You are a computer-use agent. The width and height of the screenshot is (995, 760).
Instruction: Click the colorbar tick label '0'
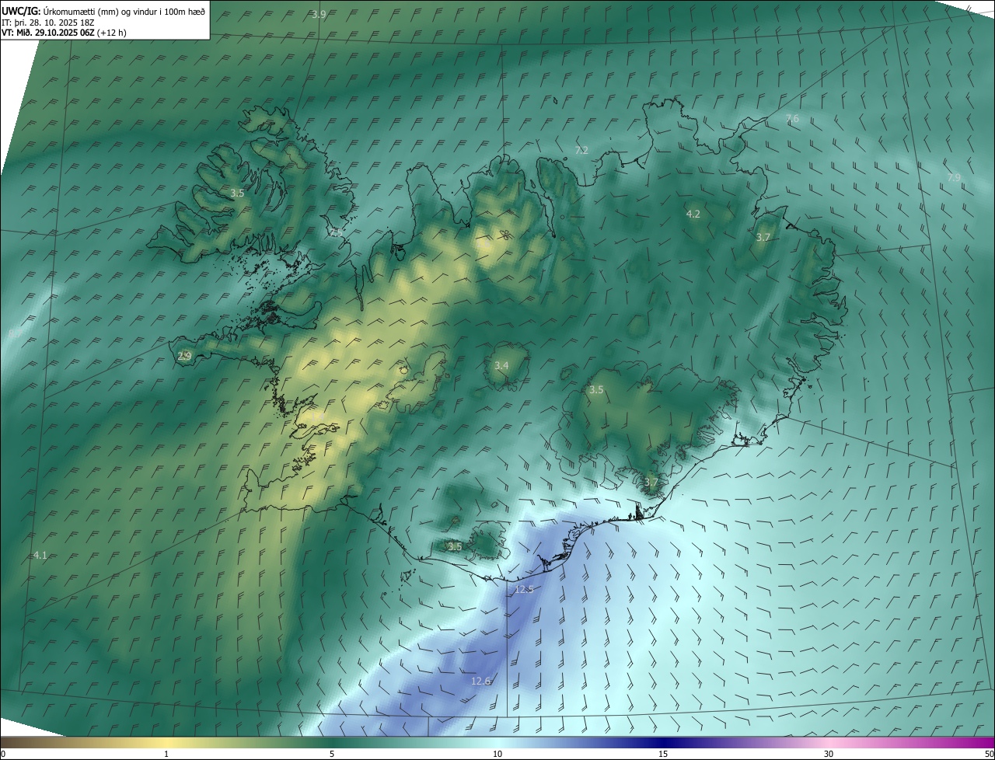click(2, 754)
